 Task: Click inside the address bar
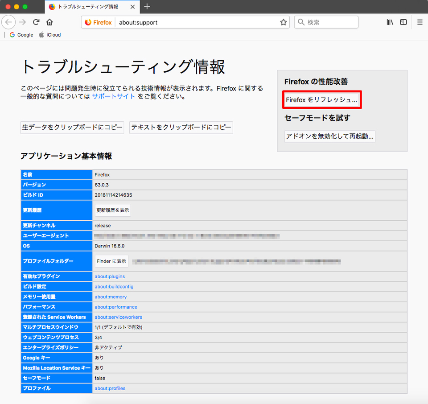[192, 21]
